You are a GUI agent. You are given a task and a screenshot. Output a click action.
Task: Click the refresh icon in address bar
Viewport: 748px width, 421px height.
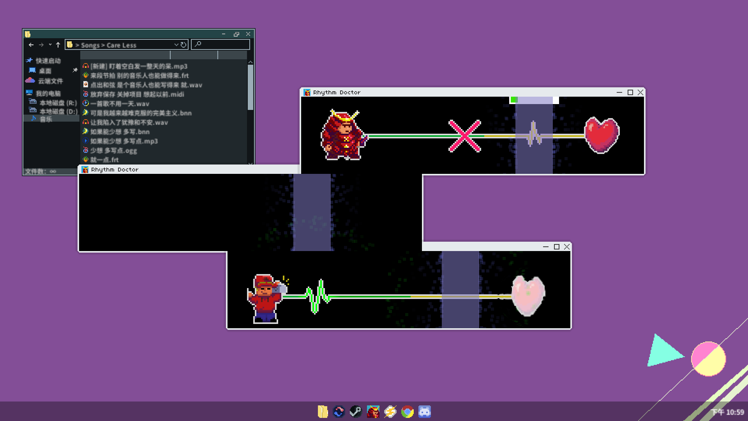(183, 45)
